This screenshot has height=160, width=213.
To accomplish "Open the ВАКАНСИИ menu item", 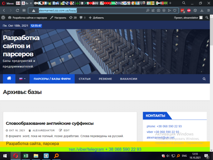I will [x=129, y=79].
